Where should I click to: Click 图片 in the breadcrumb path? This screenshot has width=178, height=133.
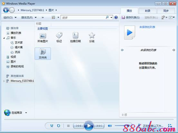click(51, 10)
